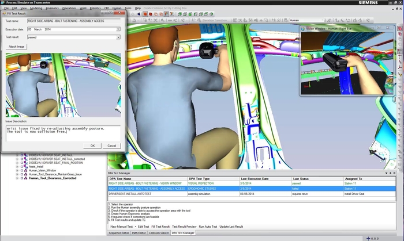
Task: Open the Kinematics menu
Action: 52,8
